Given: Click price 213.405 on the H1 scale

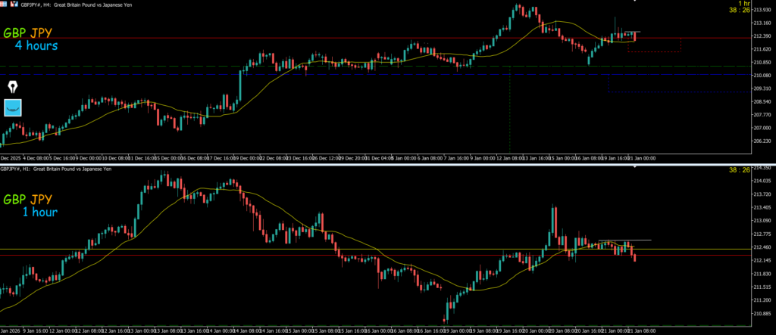Looking at the screenshot, I should pyautogui.click(x=762, y=207).
